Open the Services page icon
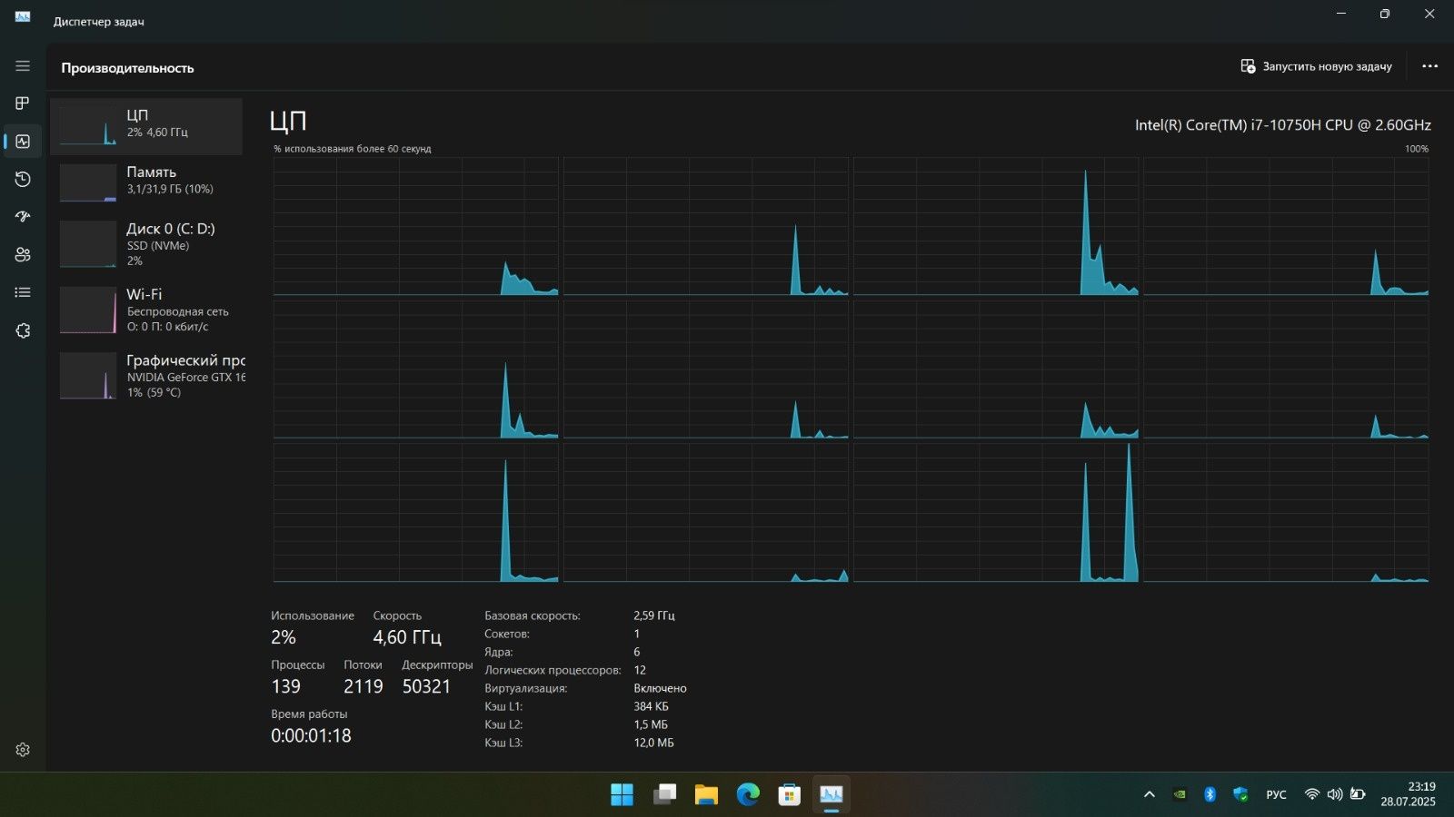Image resolution: width=1454 pixels, height=817 pixels. pyautogui.click(x=23, y=330)
